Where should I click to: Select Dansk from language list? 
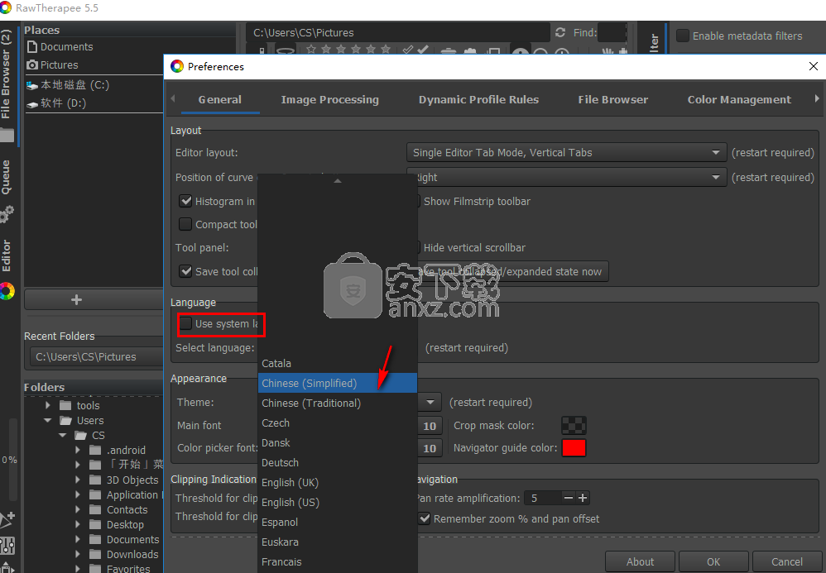(x=338, y=443)
